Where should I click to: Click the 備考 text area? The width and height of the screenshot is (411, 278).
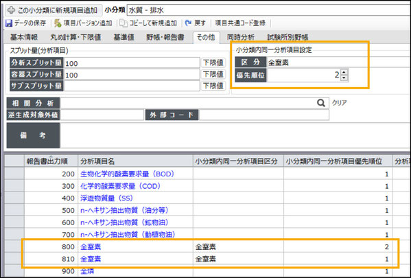point(235,135)
